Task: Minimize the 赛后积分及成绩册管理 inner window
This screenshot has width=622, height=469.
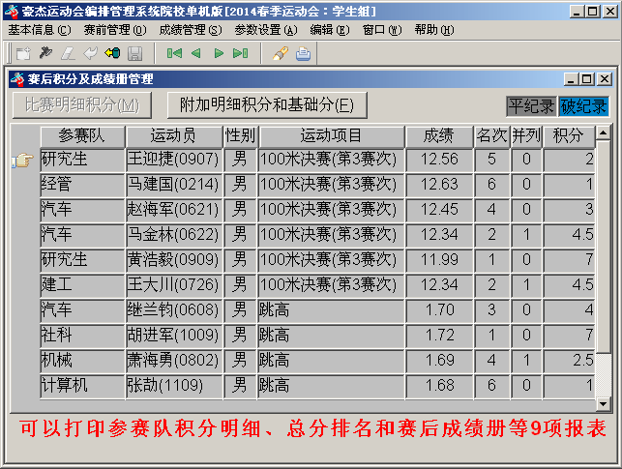Action: [x=571, y=79]
